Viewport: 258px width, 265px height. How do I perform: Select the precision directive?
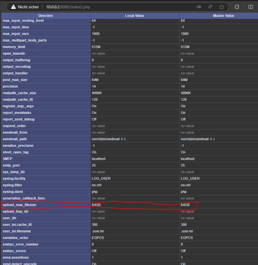point(10,86)
